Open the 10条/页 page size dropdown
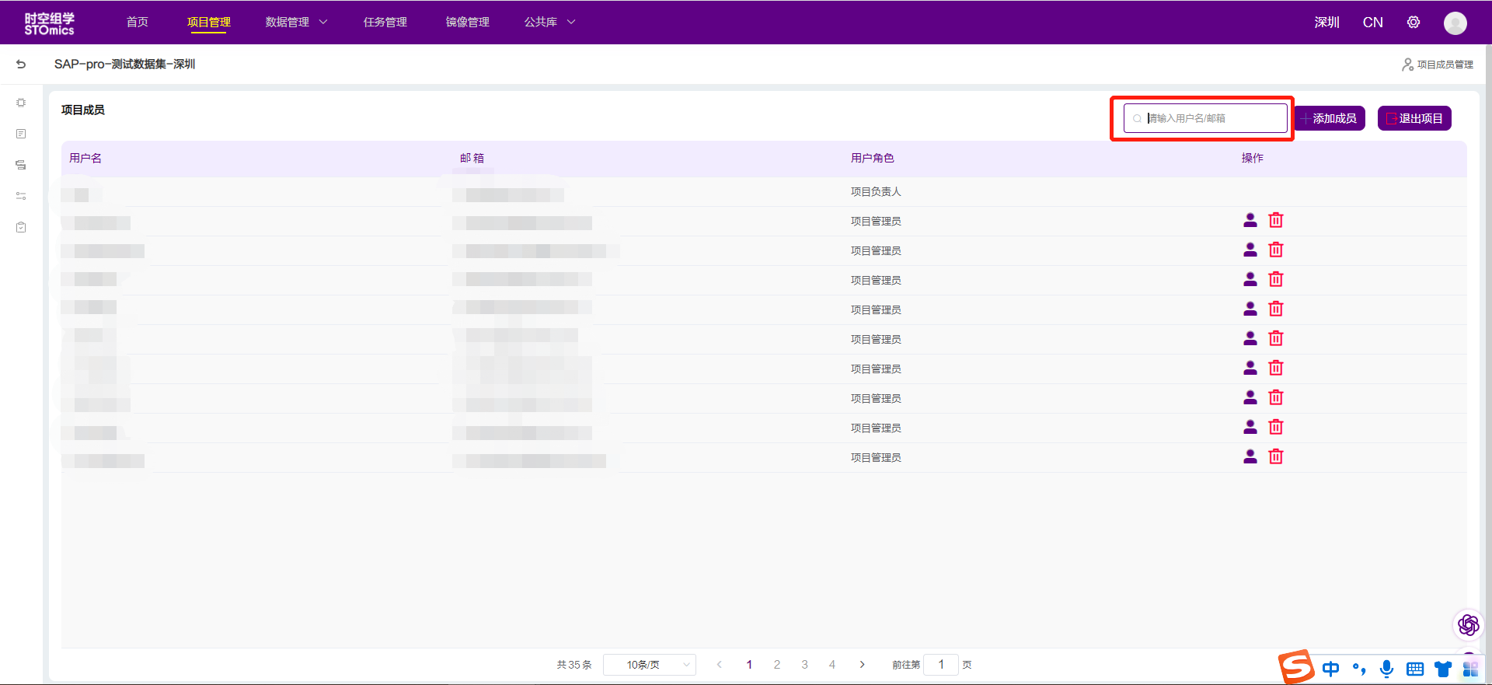This screenshot has width=1492, height=685. click(649, 665)
